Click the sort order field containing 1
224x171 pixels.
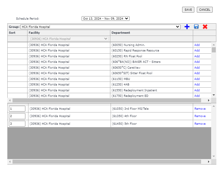tap(17, 108)
